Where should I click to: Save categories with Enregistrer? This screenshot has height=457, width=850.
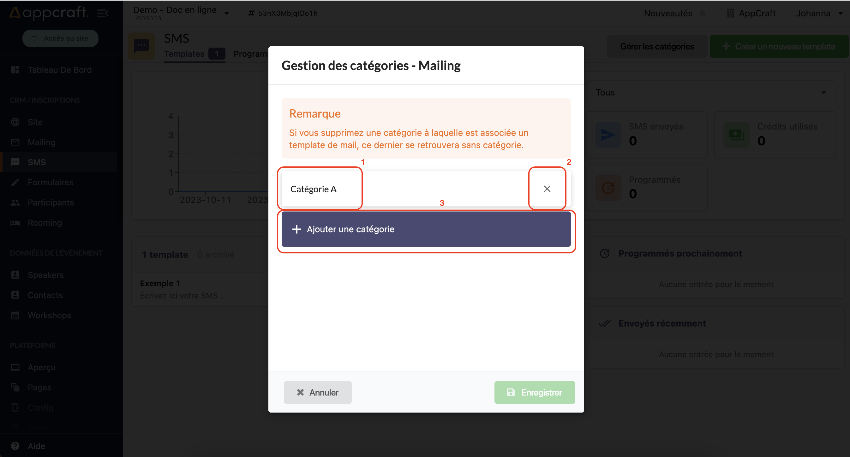534,392
